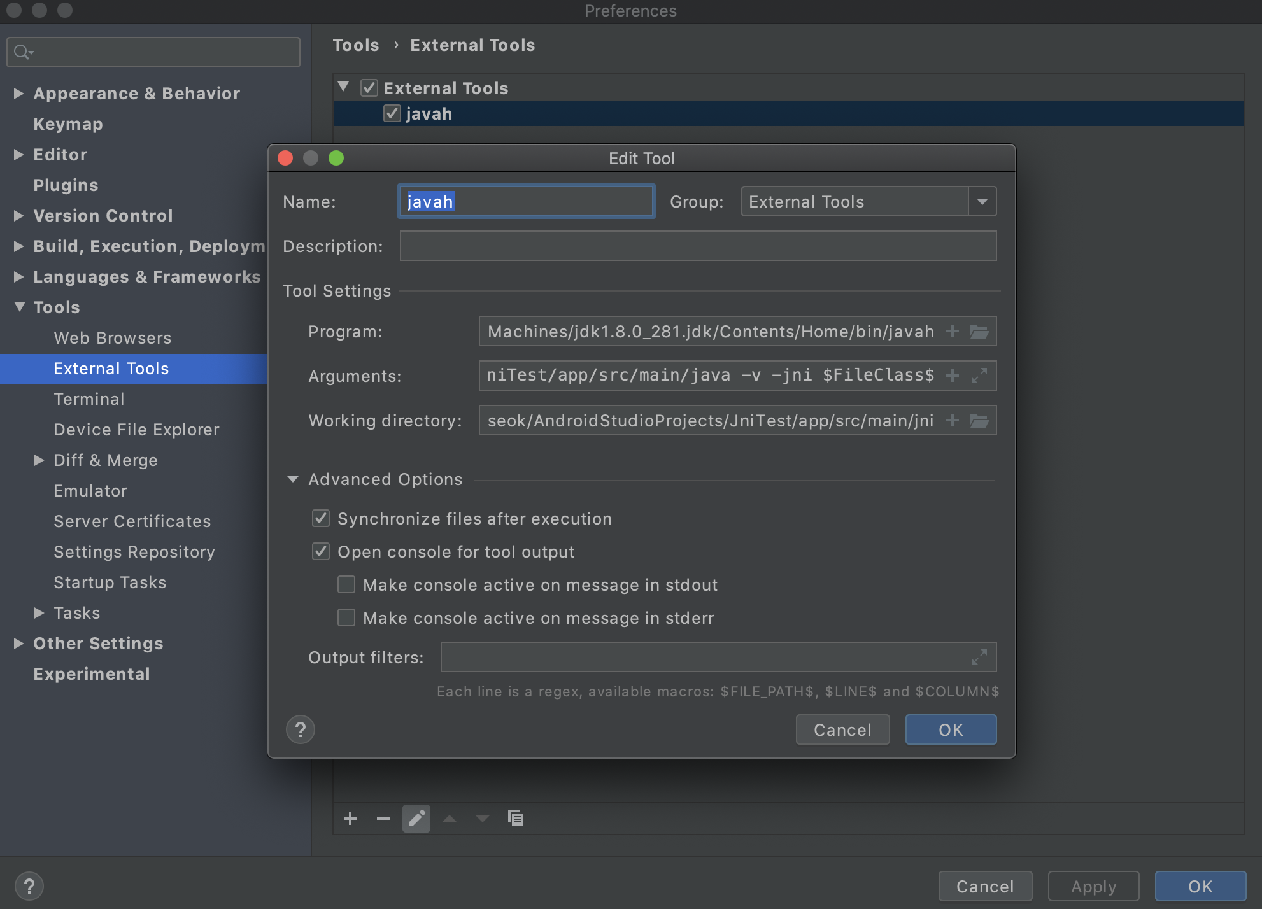Browse folder for Working directory
The width and height of the screenshot is (1262, 909).
click(979, 421)
